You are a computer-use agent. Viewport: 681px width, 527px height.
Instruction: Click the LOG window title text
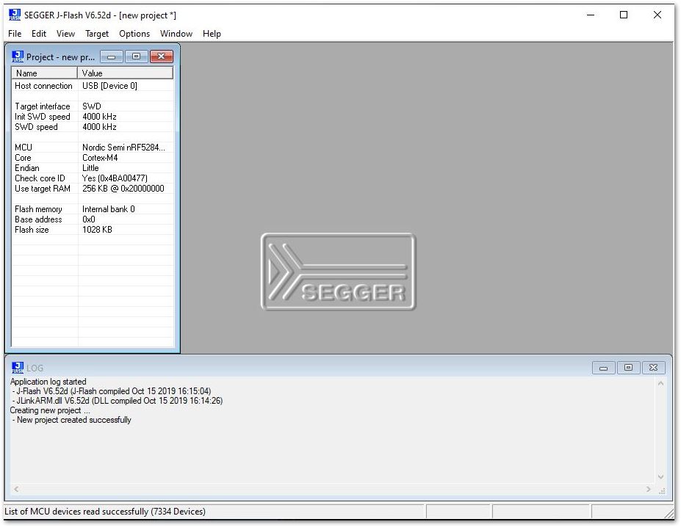click(35, 368)
